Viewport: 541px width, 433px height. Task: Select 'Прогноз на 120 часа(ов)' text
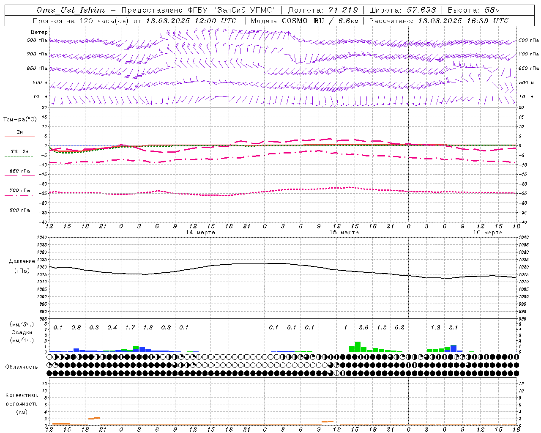81,21
